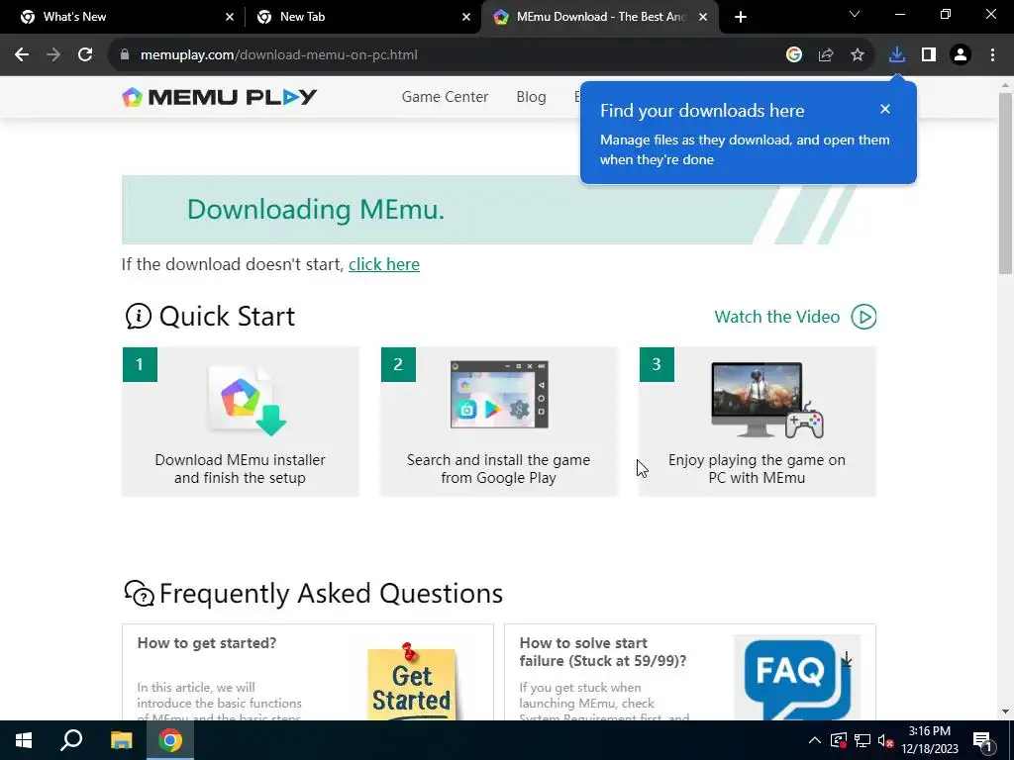1014x760 pixels.
Task: Click the taskbar clock and date
Action: [930, 740]
